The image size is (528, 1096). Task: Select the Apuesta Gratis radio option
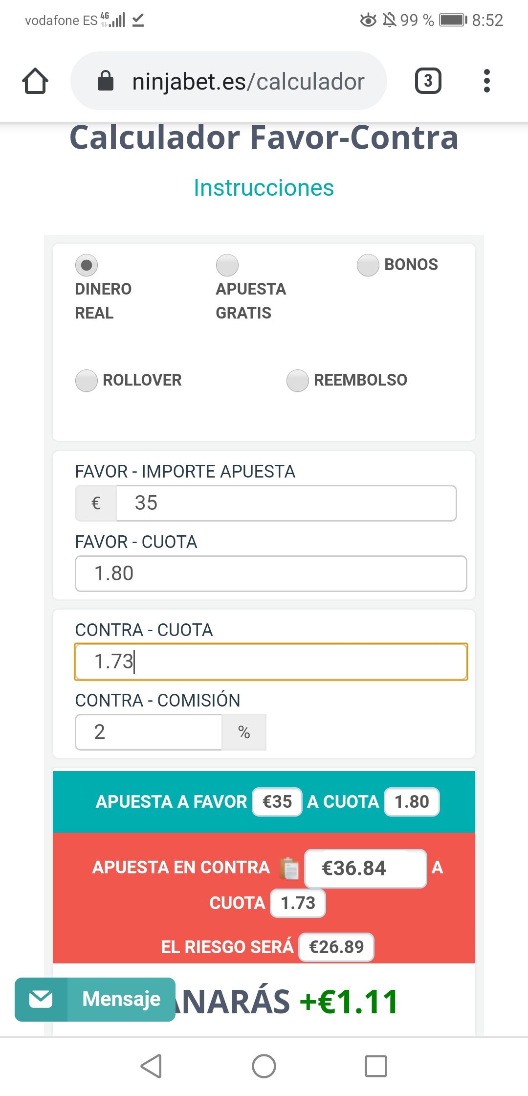(x=227, y=265)
